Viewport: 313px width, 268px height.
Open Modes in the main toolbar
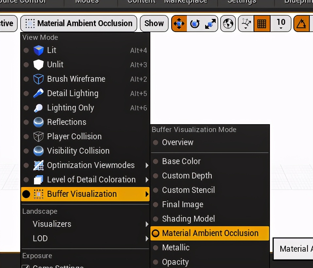[x=87, y=2]
